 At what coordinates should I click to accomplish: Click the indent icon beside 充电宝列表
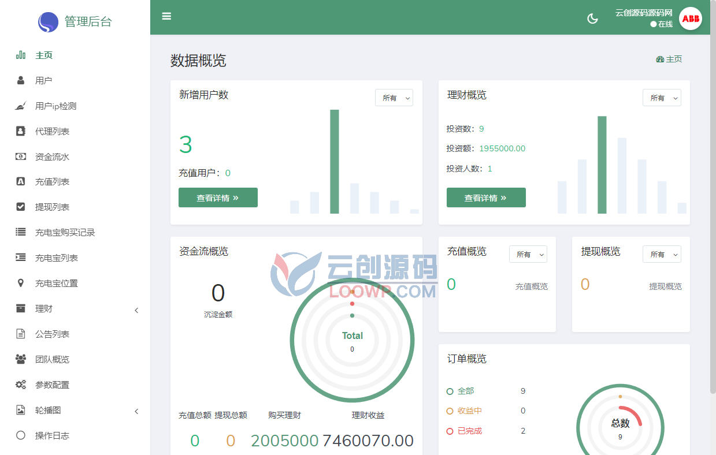click(x=21, y=258)
